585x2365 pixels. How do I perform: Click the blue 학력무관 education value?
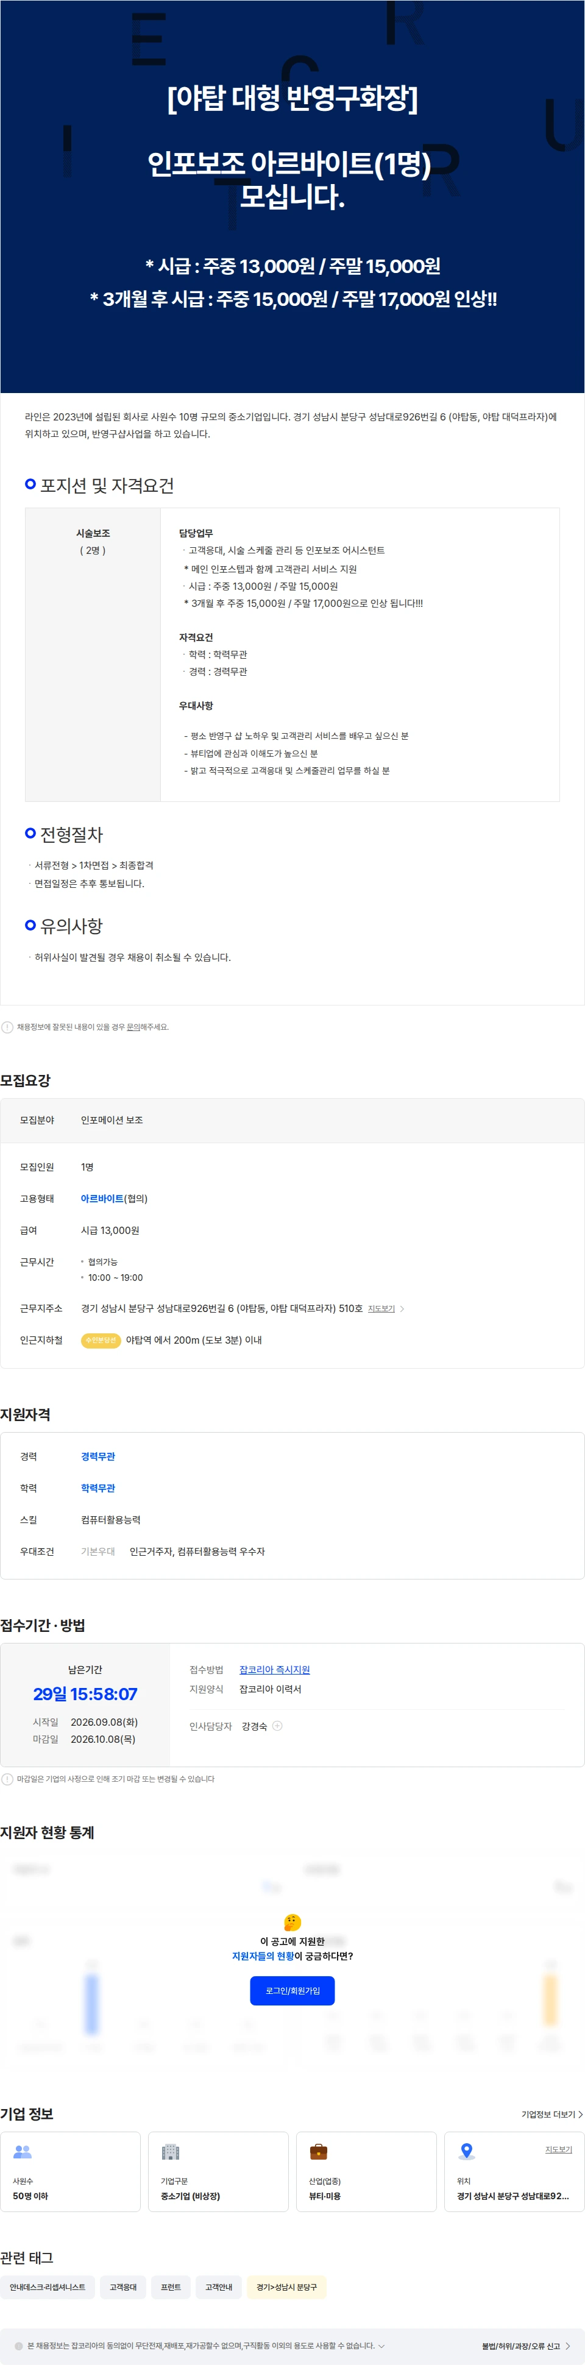click(x=98, y=1488)
